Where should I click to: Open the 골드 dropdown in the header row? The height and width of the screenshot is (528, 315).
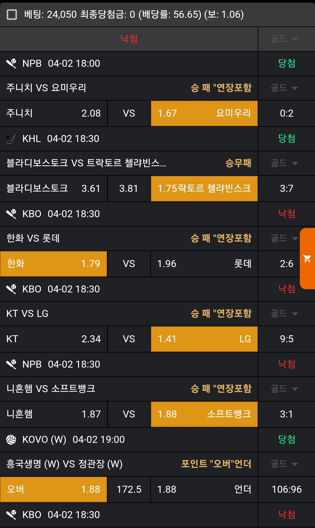[x=284, y=39]
